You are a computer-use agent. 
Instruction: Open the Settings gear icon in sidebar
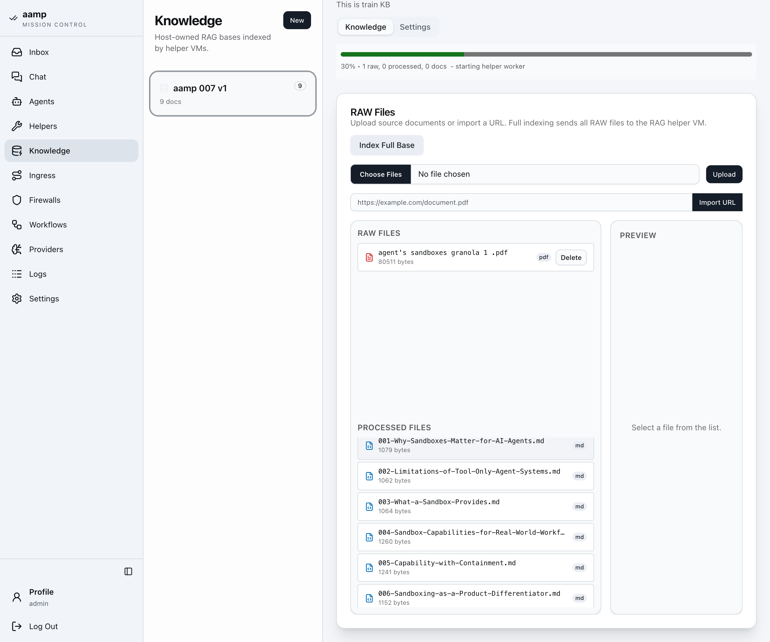click(x=17, y=299)
